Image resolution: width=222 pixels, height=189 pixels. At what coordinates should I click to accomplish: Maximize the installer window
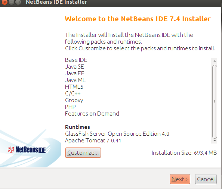18,2
